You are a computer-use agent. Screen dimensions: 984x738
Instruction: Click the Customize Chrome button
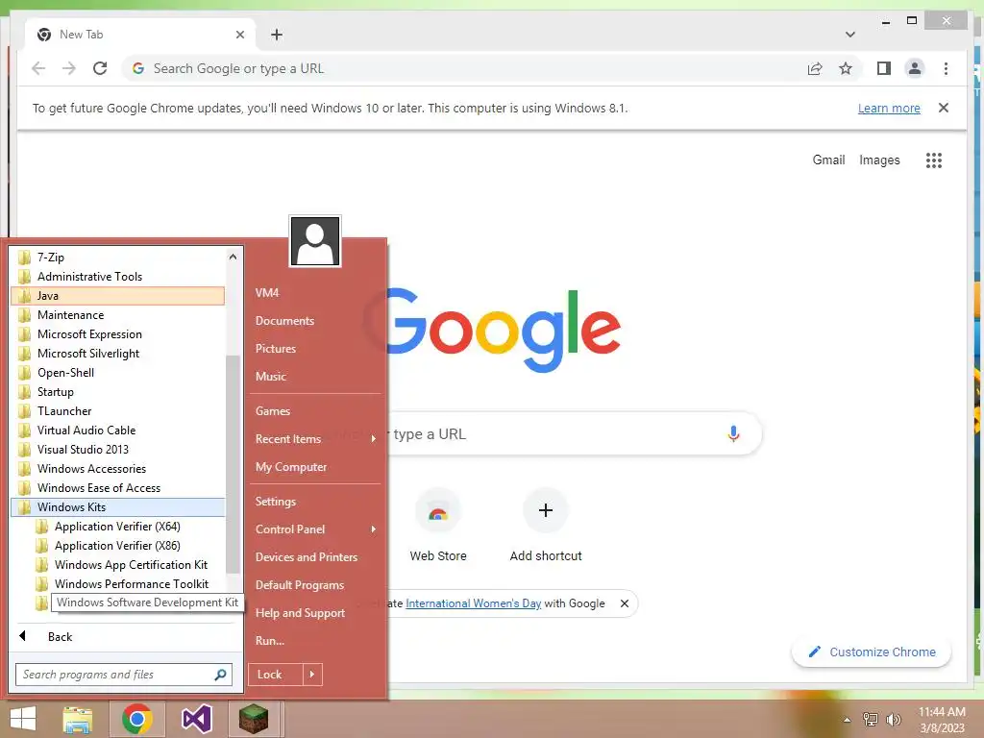pyautogui.click(x=872, y=652)
